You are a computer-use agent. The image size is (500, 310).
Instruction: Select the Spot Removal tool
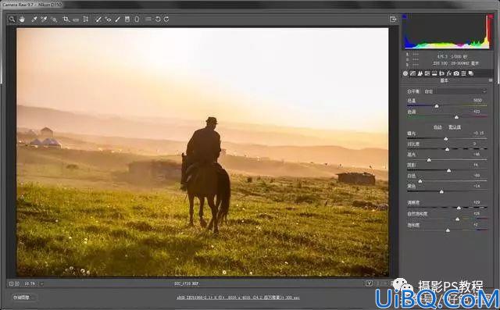coord(98,19)
